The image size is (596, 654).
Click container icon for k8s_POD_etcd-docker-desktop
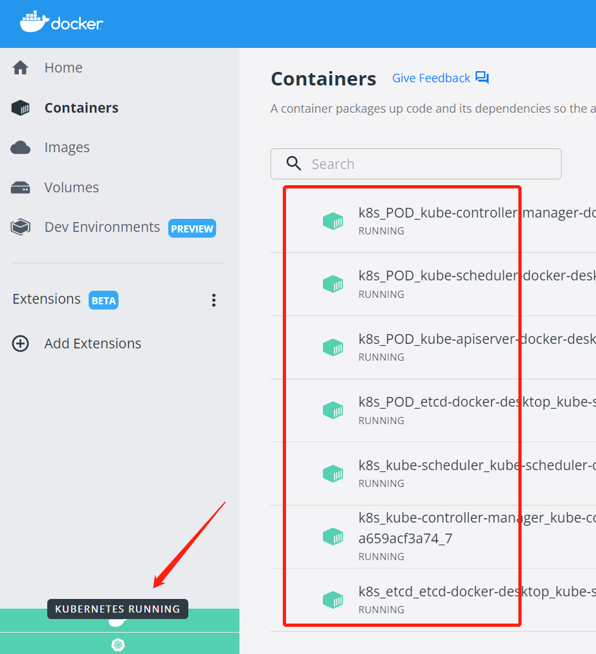click(x=333, y=411)
